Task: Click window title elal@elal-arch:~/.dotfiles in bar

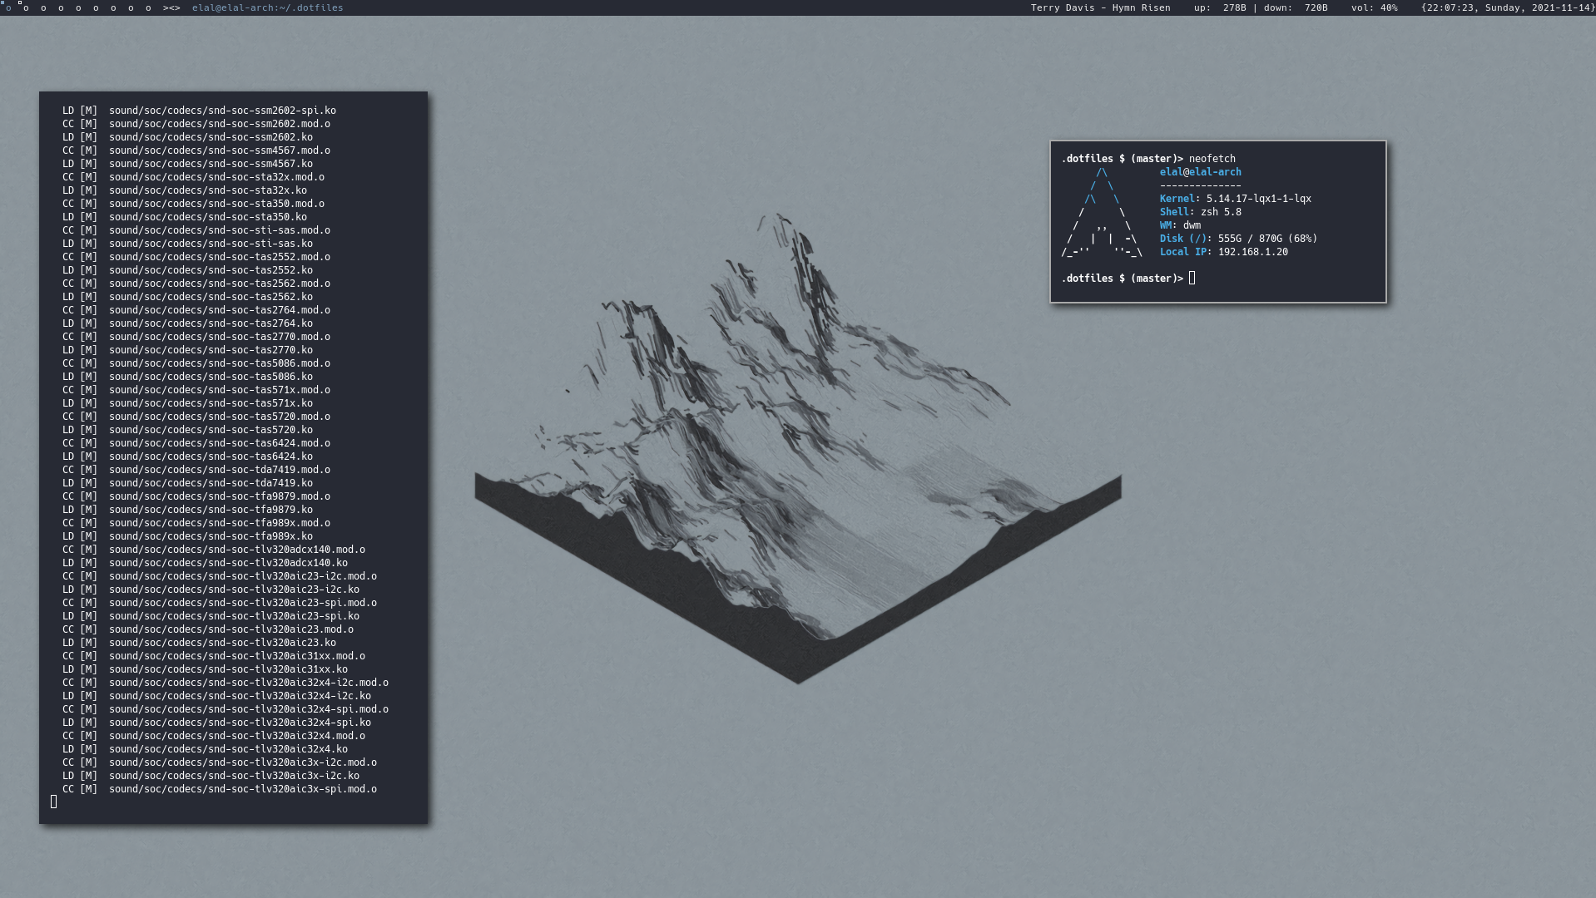Action: [267, 7]
